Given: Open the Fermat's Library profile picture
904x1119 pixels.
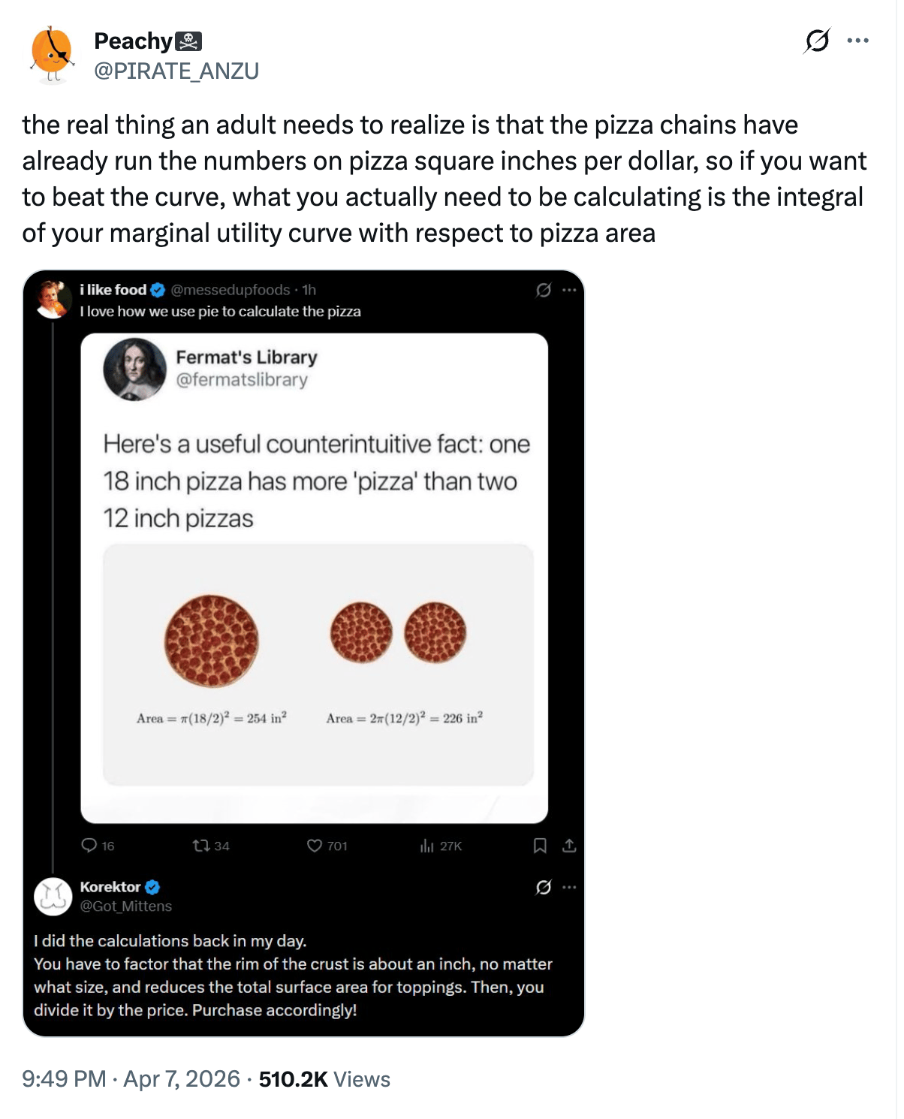Looking at the screenshot, I should (135, 369).
